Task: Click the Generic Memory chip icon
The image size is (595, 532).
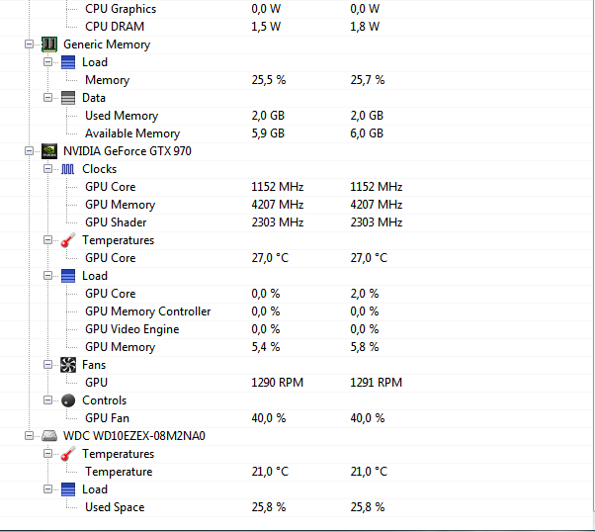Action: 48,44
